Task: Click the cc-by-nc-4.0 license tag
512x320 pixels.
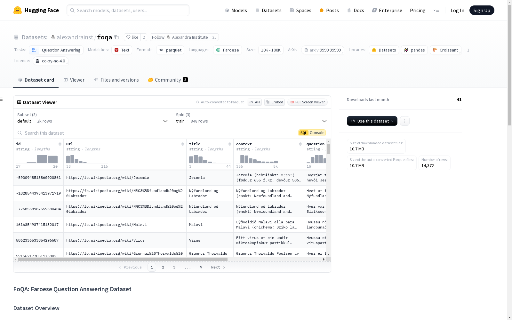Action: (51, 61)
